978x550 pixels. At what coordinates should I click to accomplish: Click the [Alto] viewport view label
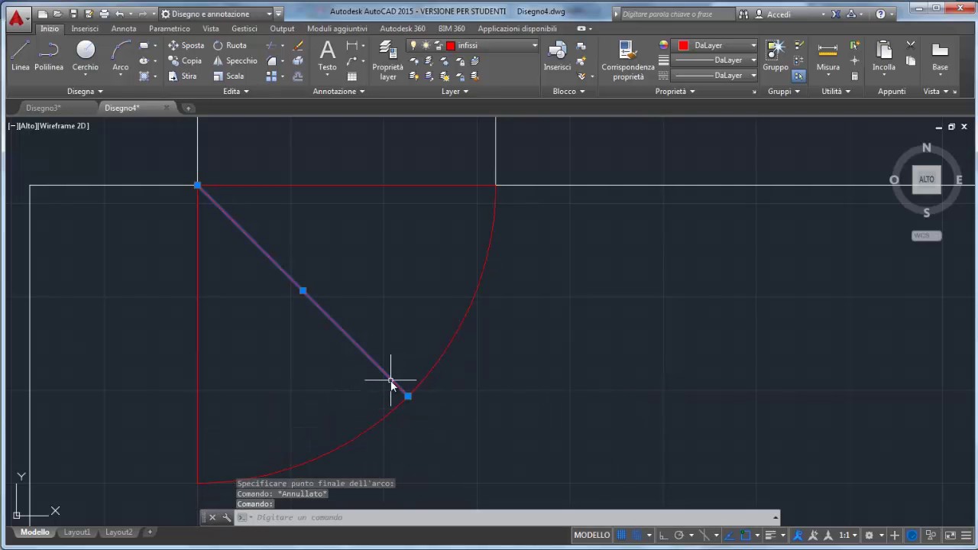click(x=27, y=126)
